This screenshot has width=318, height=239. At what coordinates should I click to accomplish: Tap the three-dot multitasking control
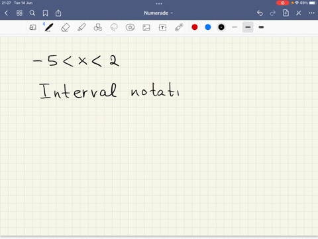click(159, 3)
